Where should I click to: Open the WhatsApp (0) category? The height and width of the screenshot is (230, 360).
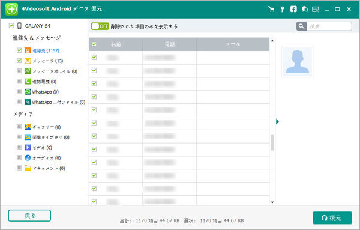[45, 92]
